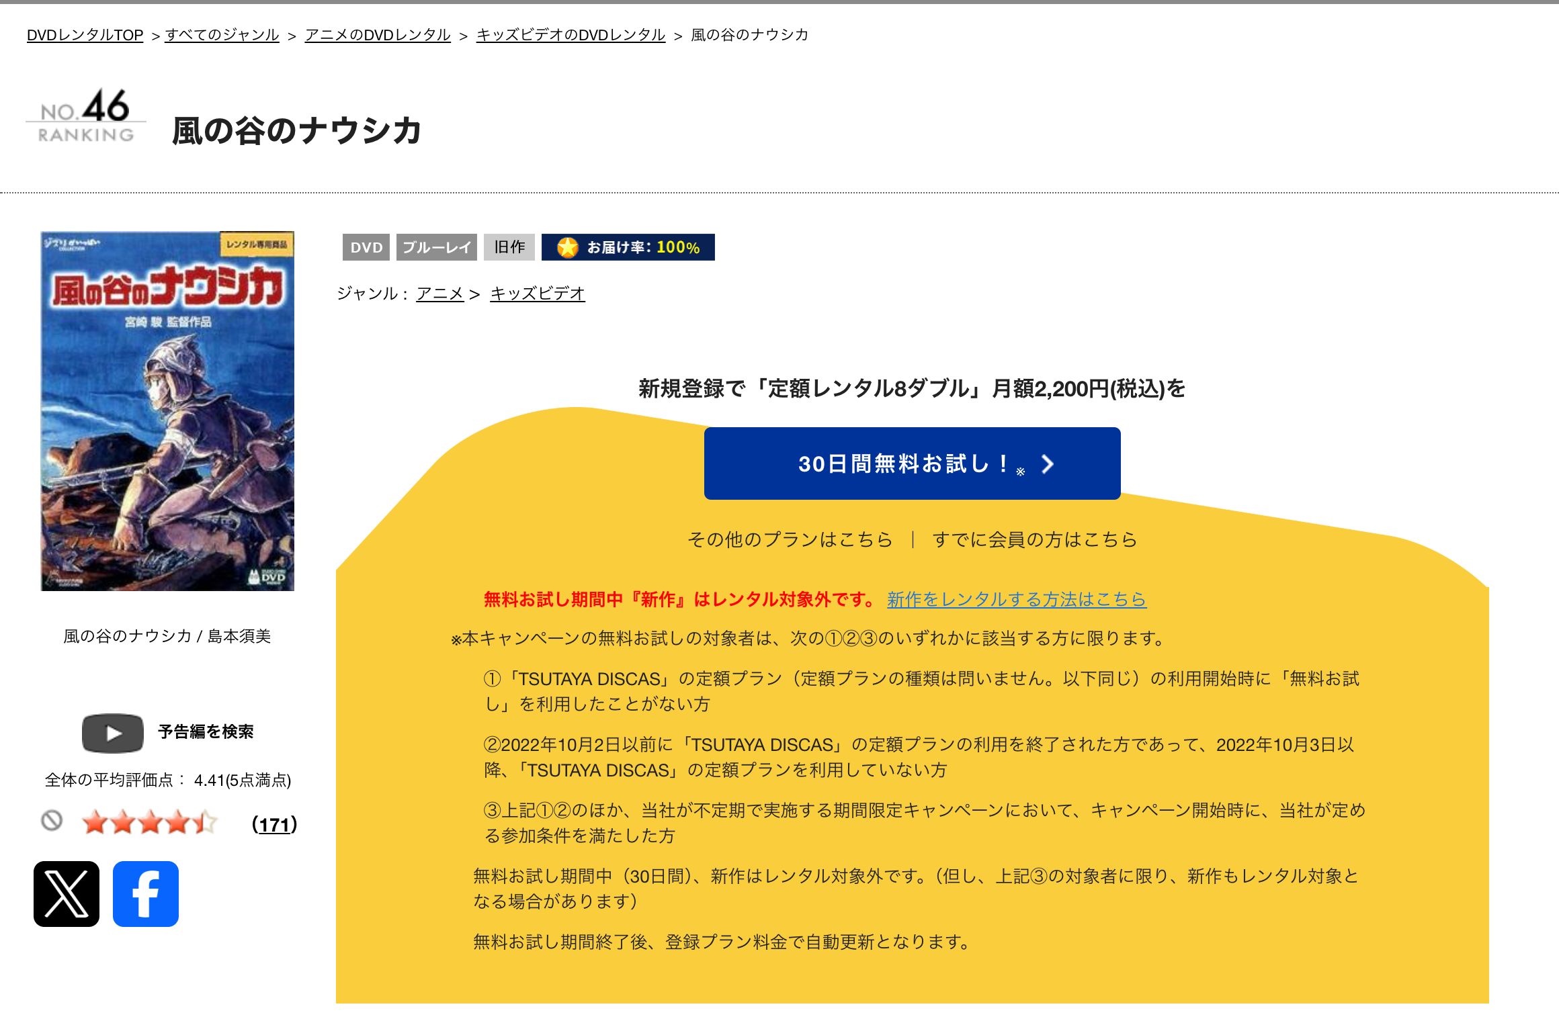This screenshot has width=1559, height=1025.
Task: Click the キッズビデオ genre link
Action: pyautogui.click(x=538, y=294)
